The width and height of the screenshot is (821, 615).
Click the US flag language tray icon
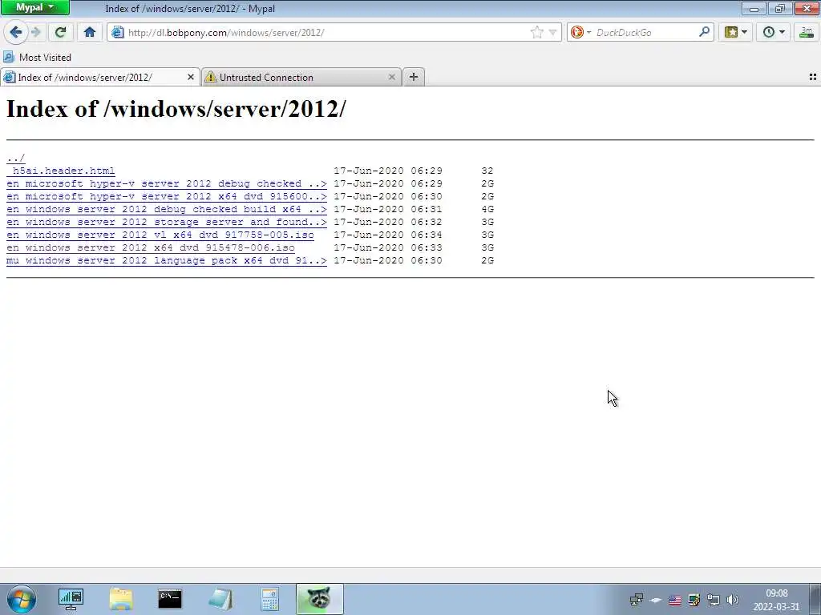[x=675, y=600]
